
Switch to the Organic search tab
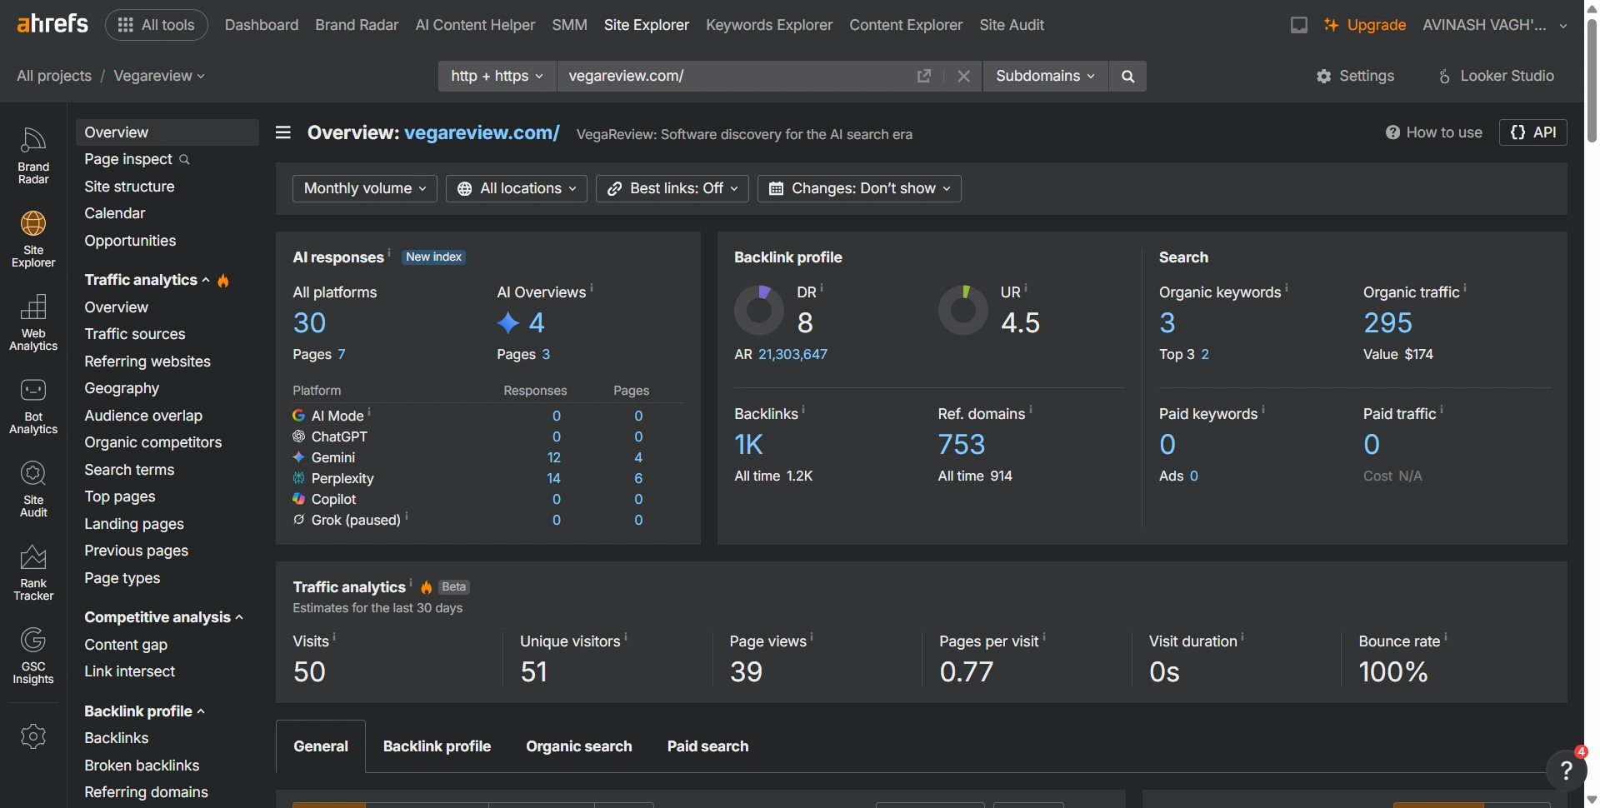[579, 746]
